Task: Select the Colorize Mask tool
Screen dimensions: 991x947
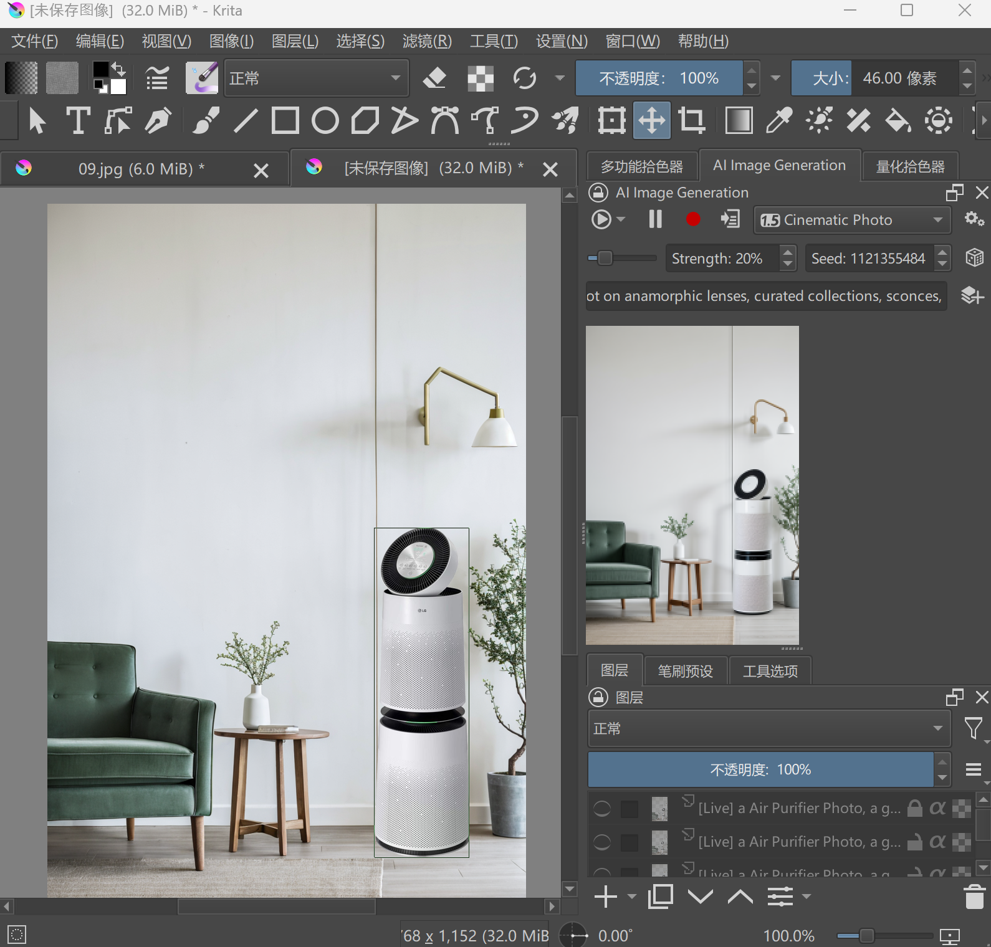Action: [819, 120]
